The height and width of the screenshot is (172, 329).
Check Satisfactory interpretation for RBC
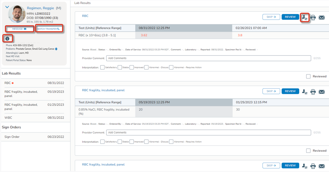pyautogui.click(x=102, y=67)
